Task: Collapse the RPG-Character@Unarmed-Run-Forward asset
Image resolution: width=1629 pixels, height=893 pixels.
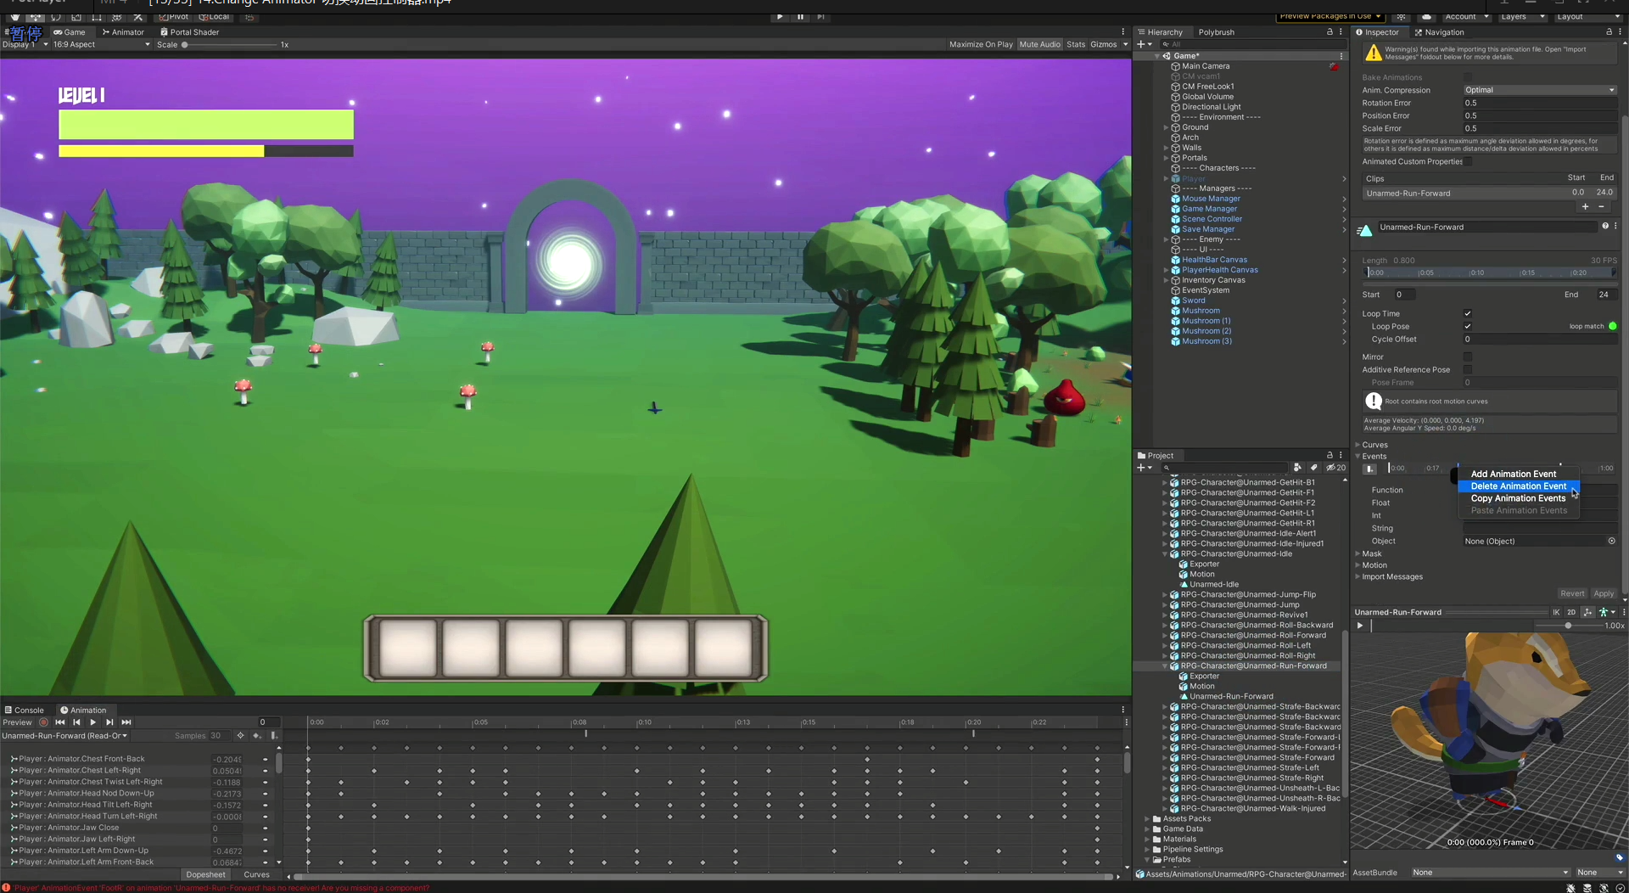Action: click(x=1166, y=666)
